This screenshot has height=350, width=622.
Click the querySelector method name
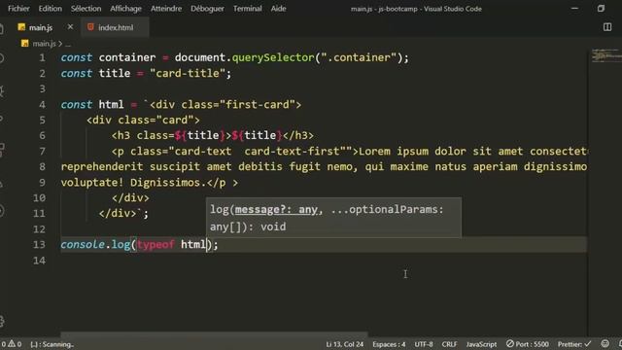click(x=273, y=57)
